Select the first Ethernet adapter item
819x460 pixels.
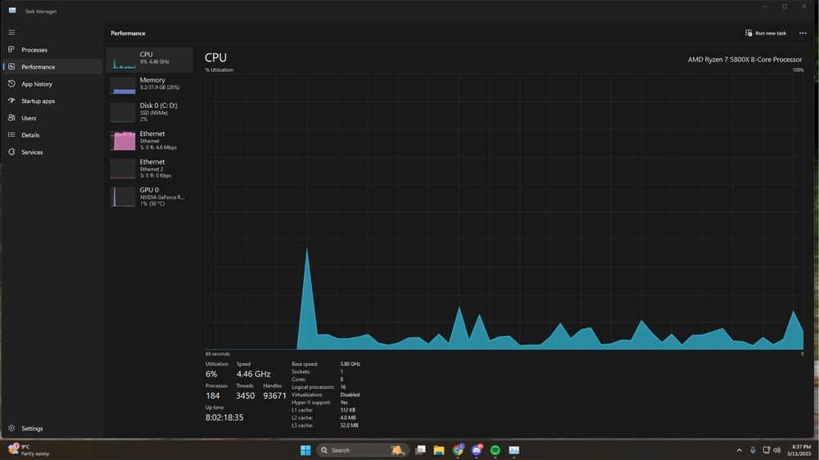[x=149, y=141]
